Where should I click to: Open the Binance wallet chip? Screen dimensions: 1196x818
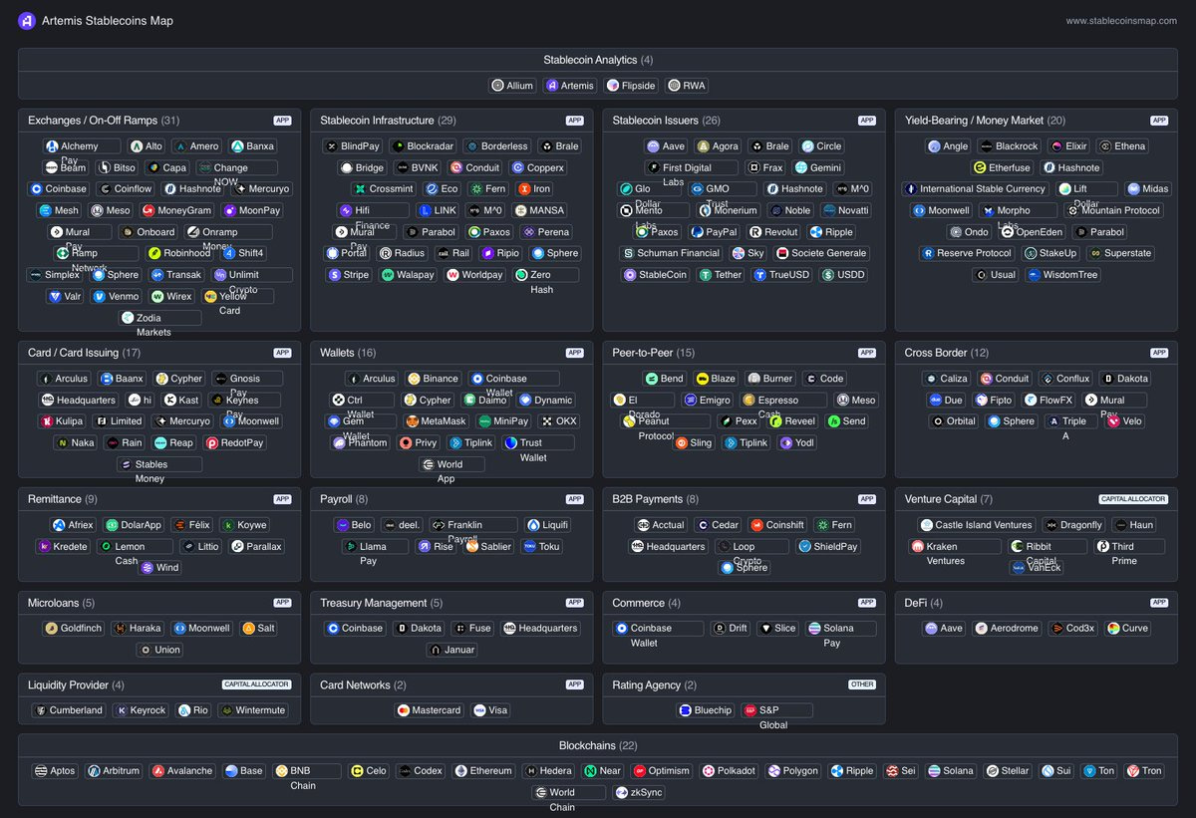[x=435, y=379]
